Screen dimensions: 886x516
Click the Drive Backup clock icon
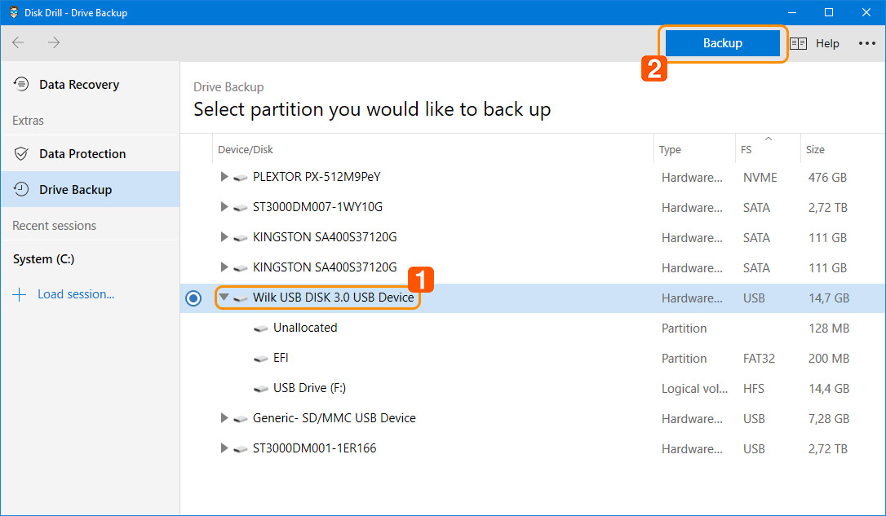(x=21, y=189)
